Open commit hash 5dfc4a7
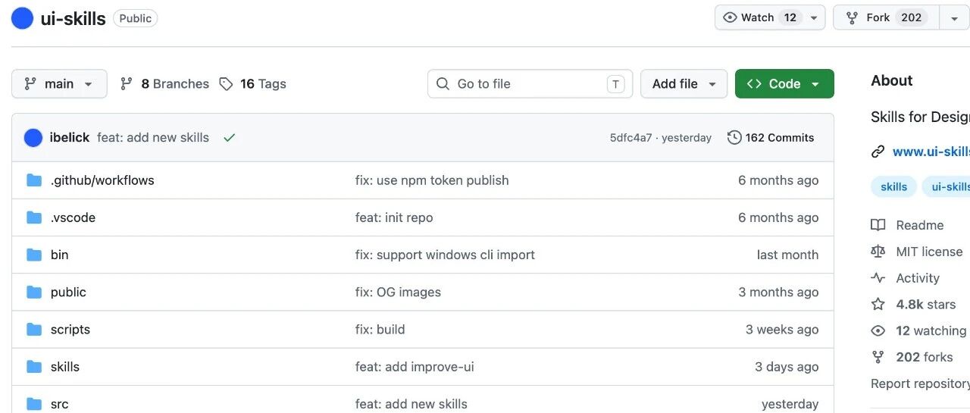Image resolution: width=970 pixels, height=413 pixels. tap(630, 138)
